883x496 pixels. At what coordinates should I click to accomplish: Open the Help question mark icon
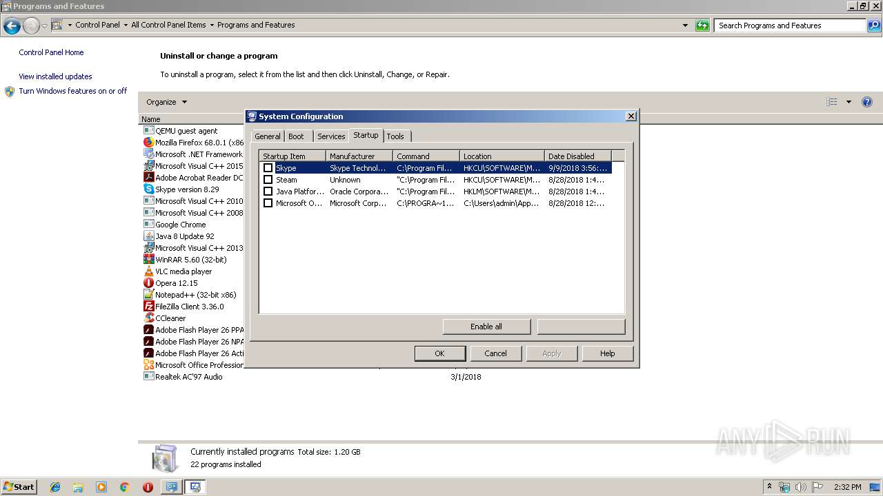(x=867, y=102)
